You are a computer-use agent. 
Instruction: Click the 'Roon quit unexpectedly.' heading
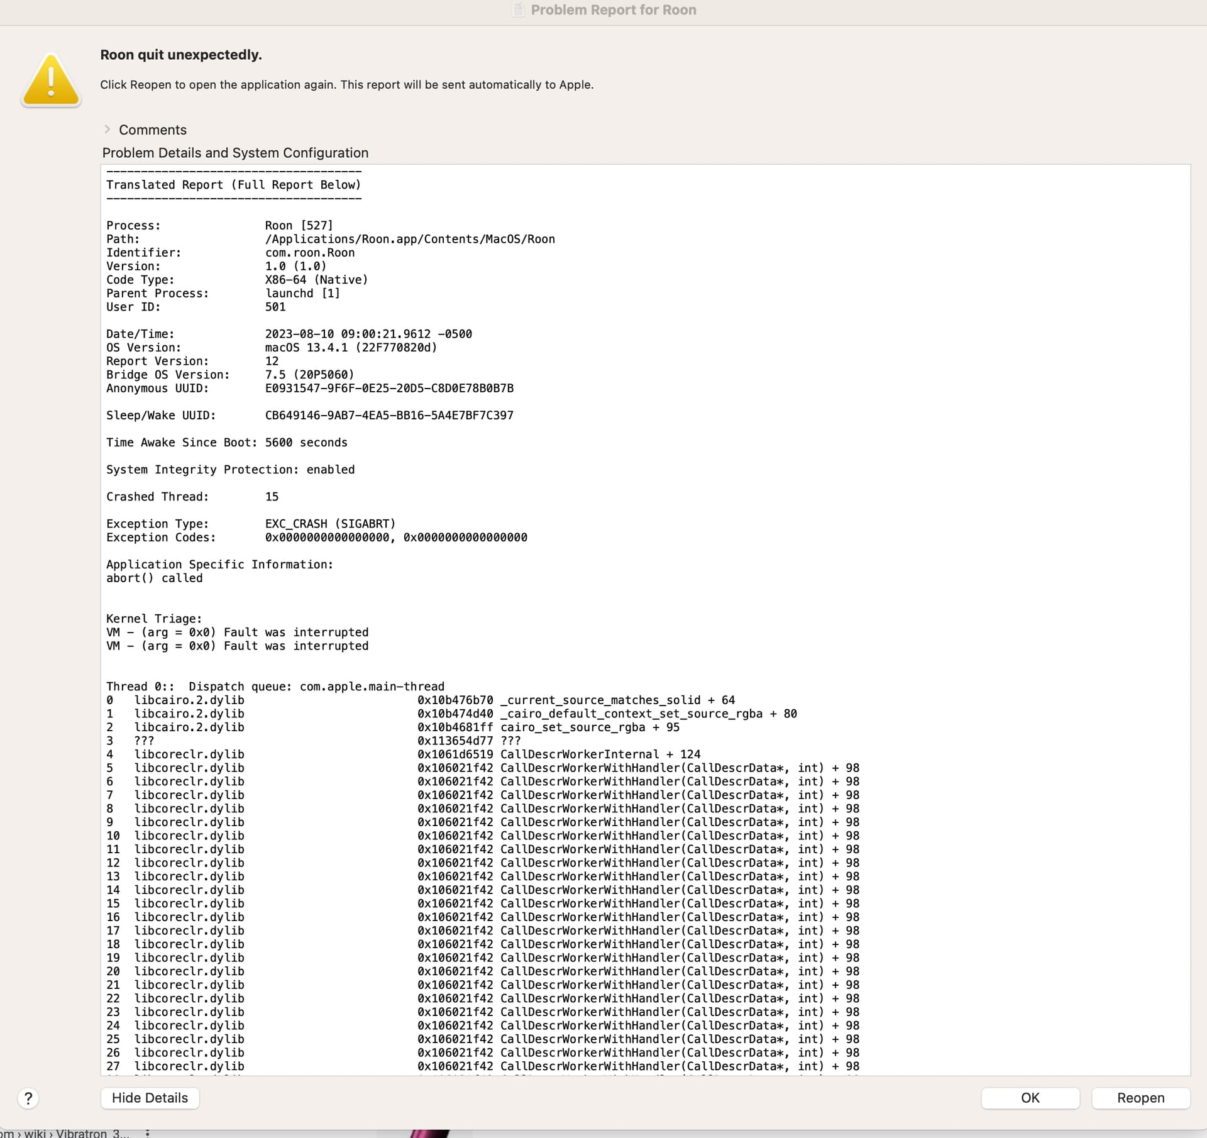pos(181,55)
